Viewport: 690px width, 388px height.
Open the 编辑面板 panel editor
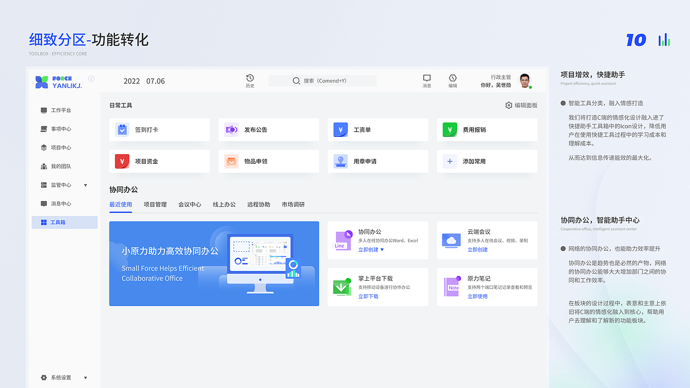(521, 106)
